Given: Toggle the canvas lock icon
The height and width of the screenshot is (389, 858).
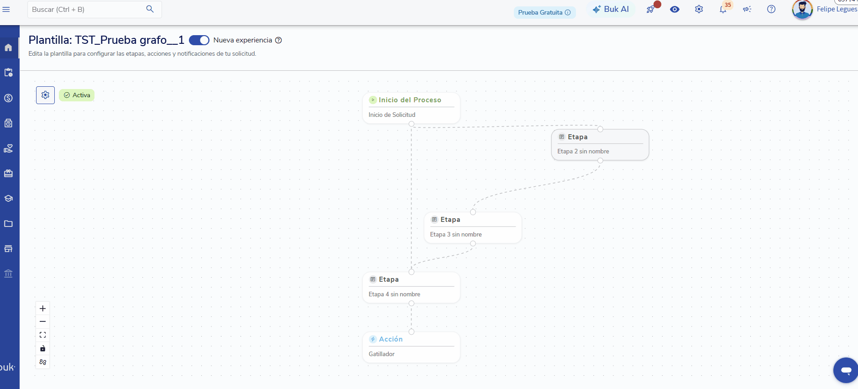Looking at the screenshot, I should [42, 348].
